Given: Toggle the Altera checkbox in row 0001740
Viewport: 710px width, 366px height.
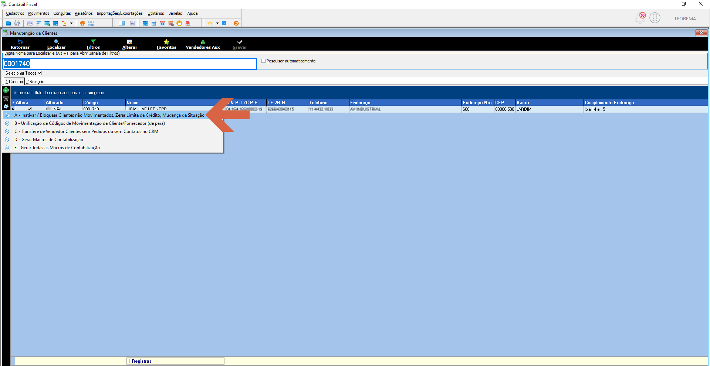Looking at the screenshot, I should click(30, 109).
